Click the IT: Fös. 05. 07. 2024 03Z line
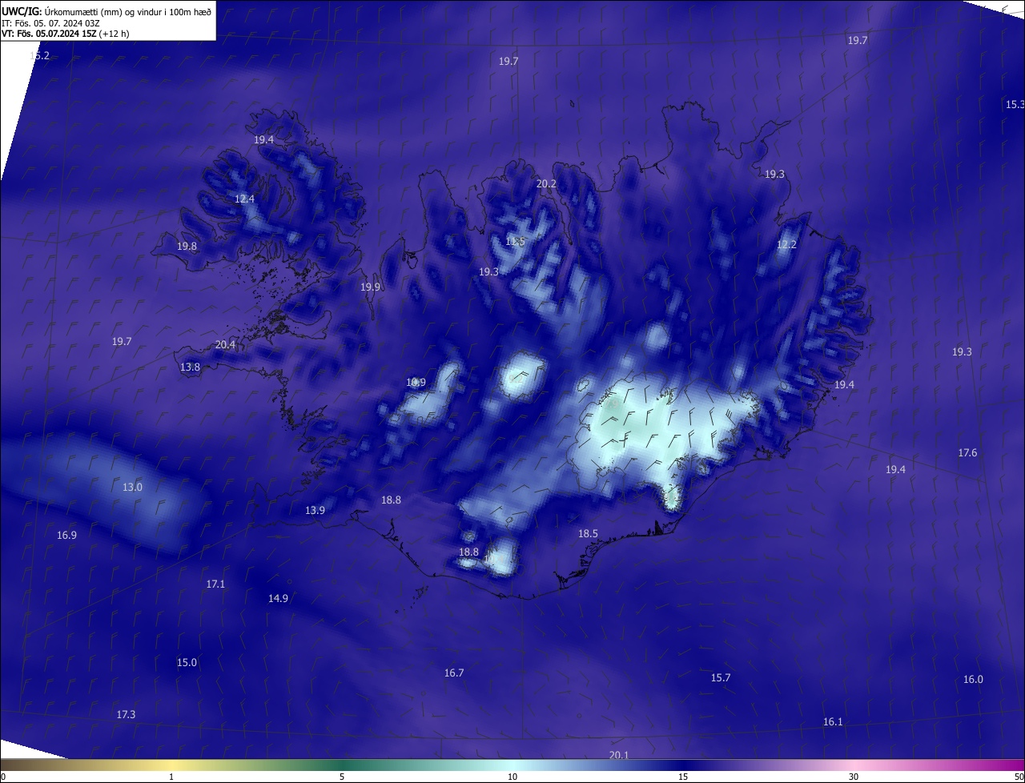Viewport: 1025px width, 783px height. click(x=50, y=23)
